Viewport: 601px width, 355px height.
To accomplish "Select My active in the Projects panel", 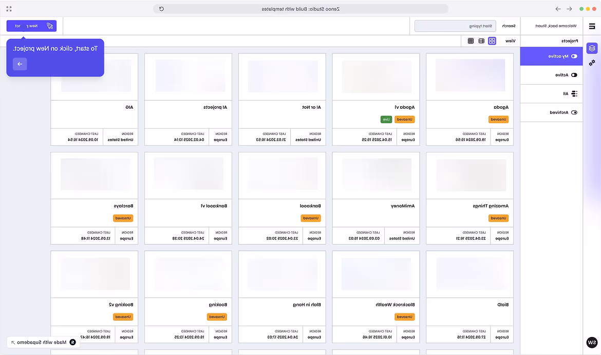I will pyautogui.click(x=551, y=56).
